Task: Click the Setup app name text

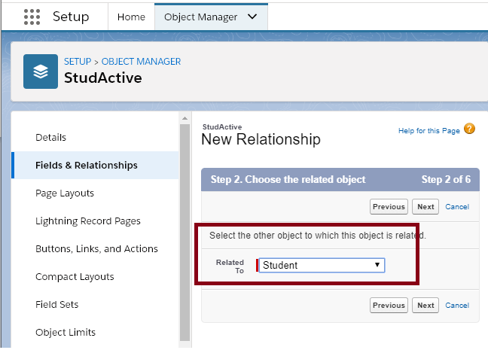Action: pyautogui.click(x=71, y=17)
